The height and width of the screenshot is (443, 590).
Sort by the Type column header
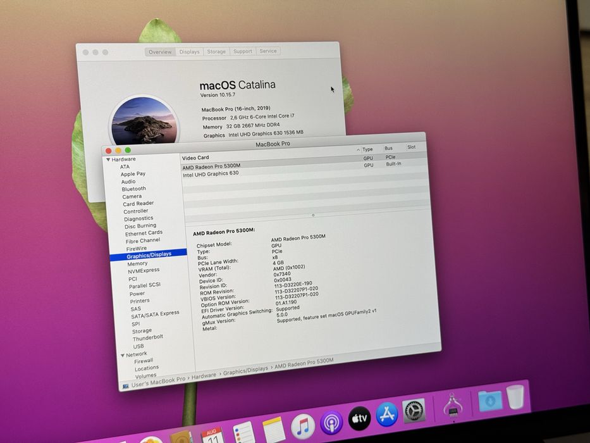pos(367,149)
